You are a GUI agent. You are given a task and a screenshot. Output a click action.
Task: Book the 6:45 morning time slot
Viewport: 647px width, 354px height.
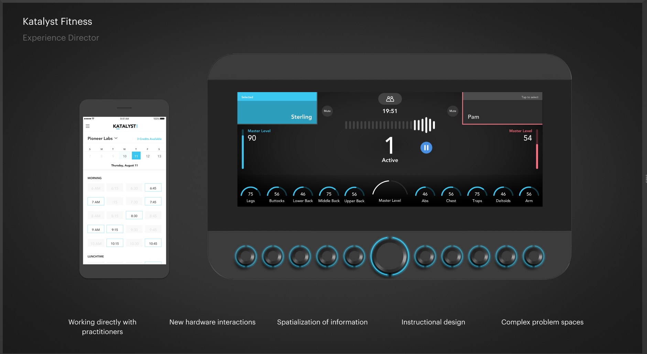point(153,188)
